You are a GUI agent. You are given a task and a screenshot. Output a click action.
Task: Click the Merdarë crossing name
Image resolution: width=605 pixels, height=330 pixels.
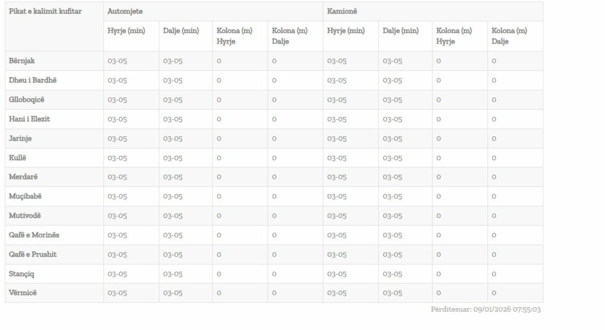(x=24, y=177)
